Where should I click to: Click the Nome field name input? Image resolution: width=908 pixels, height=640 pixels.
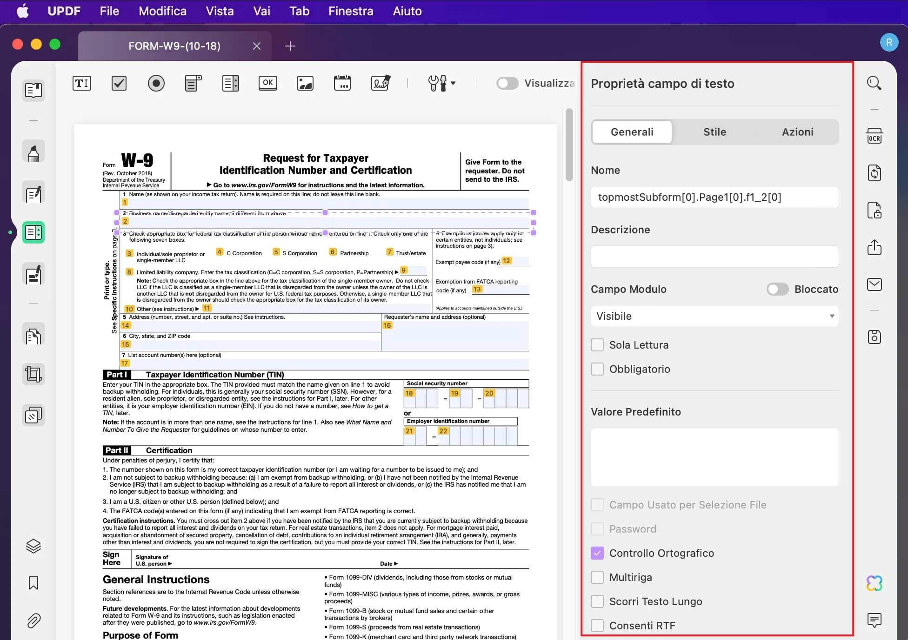pyautogui.click(x=715, y=197)
